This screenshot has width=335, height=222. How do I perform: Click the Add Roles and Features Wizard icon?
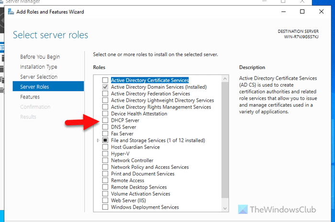[x=11, y=12]
